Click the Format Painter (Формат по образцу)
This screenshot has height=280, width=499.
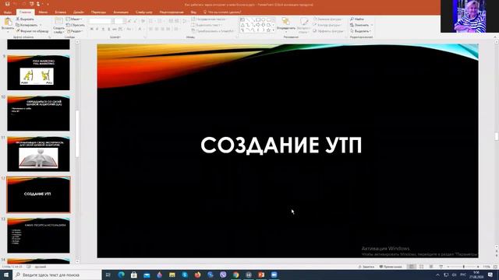(x=32, y=31)
